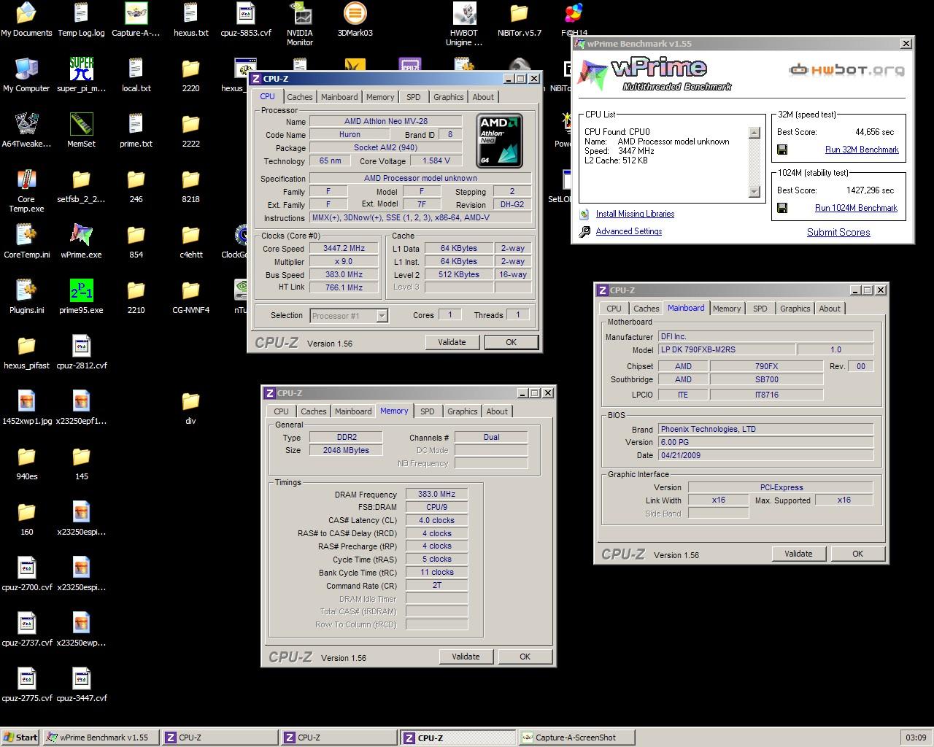
Task: Open local.txt desktop file
Action: pyautogui.click(x=136, y=75)
